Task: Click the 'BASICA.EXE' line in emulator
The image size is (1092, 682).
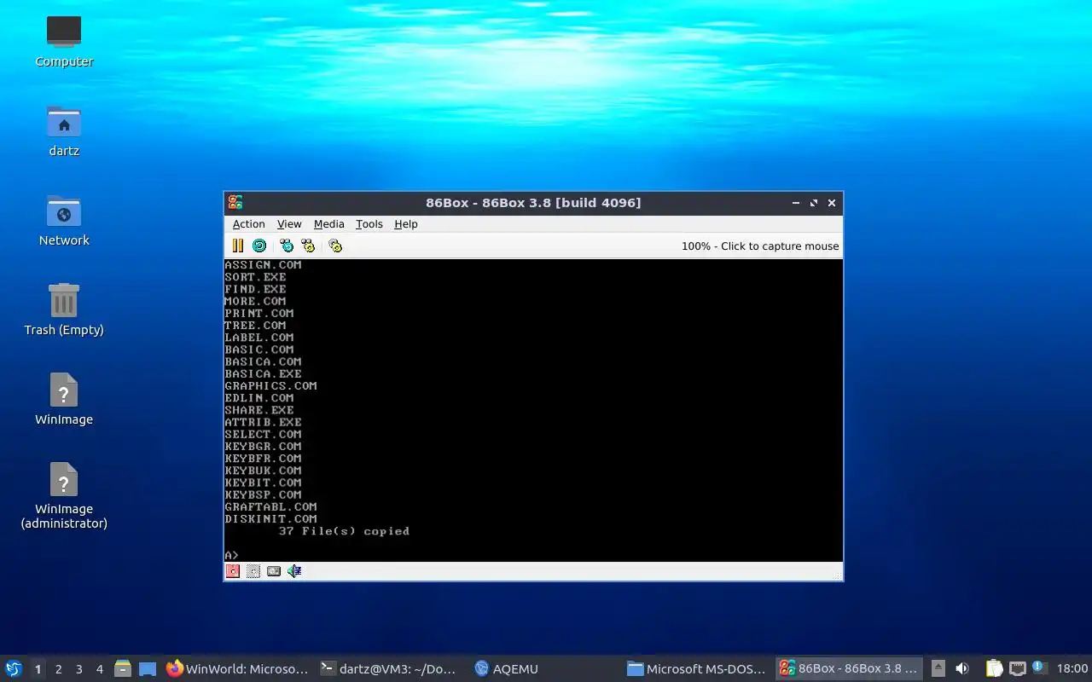Action: click(263, 373)
